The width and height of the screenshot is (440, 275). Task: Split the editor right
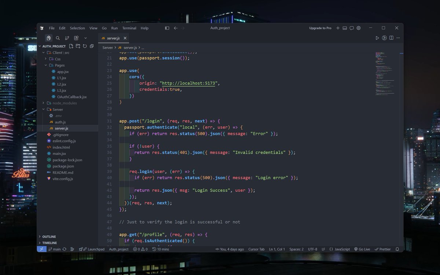(x=391, y=38)
